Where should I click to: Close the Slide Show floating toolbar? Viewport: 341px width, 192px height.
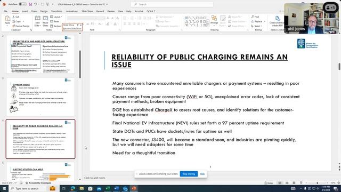tap(81, 25)
